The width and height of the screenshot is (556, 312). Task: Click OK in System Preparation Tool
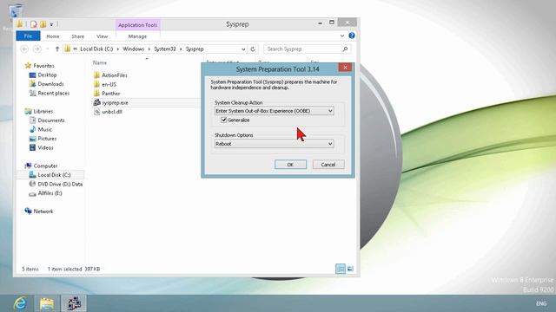click(x=290, y=165)
